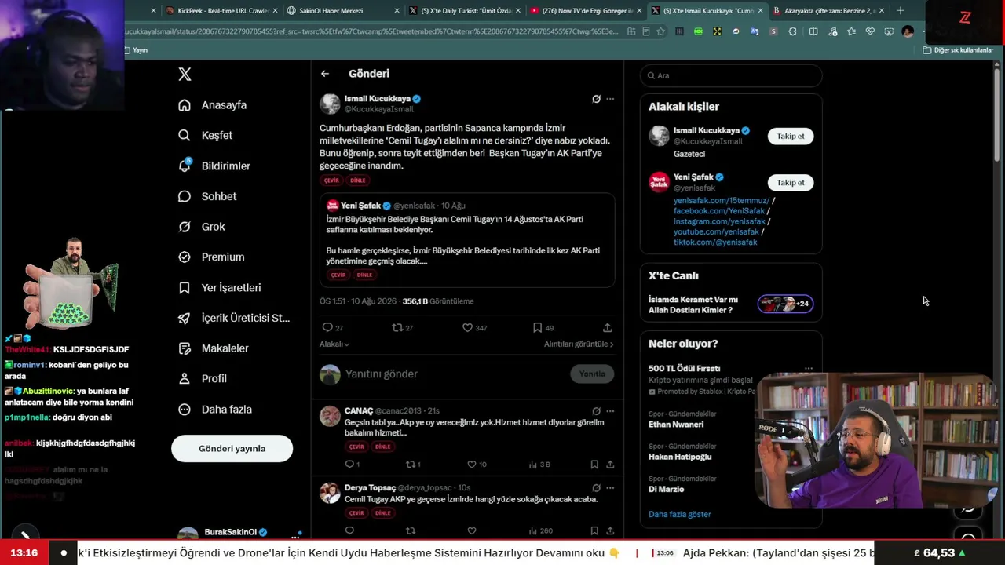The width and height of the screenshot is (1005, 565).
Task: Like Derya Topsaç's comment
Action: click(x=472, y=531)
